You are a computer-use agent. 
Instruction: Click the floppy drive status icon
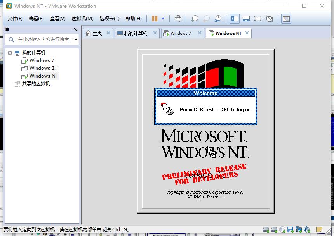[291, 229]
